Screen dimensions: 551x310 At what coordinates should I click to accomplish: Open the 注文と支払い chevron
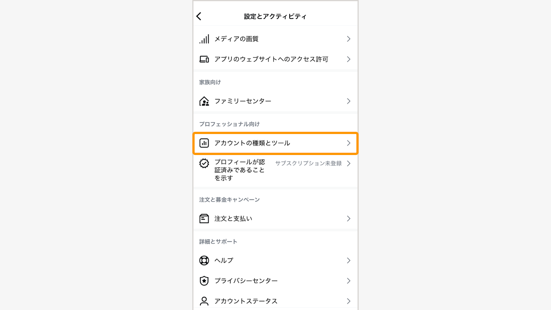(x=349, y=219)
